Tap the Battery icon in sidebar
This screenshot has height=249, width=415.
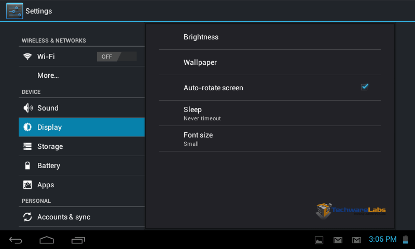click(27, 165)
